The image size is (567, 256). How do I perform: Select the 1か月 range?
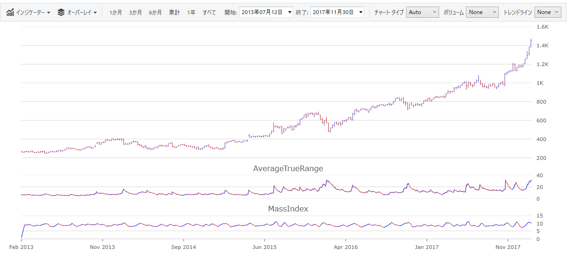pos(116,12)
